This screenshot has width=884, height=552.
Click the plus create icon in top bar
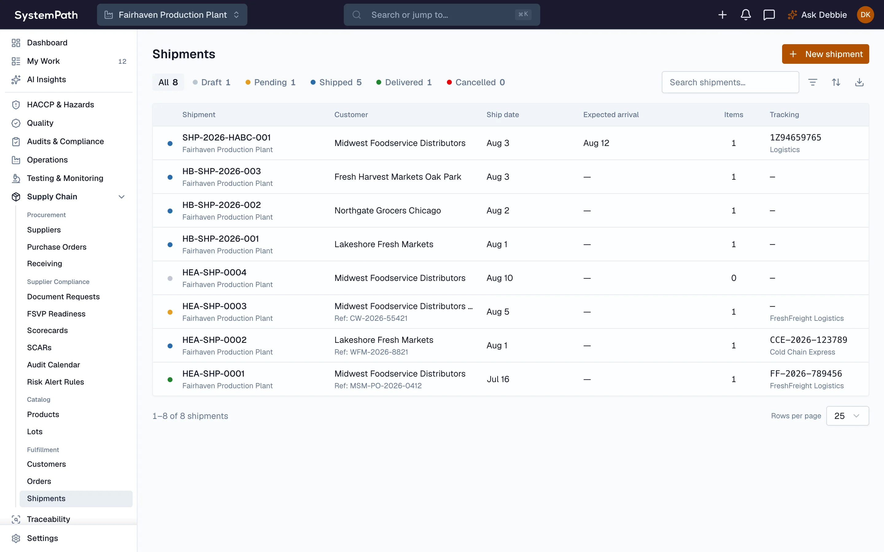[722, 15]
